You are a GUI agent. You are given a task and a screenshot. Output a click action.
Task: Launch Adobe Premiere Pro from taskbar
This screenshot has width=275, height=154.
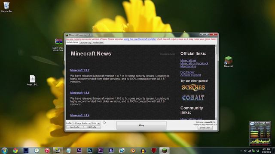(101, 151)
